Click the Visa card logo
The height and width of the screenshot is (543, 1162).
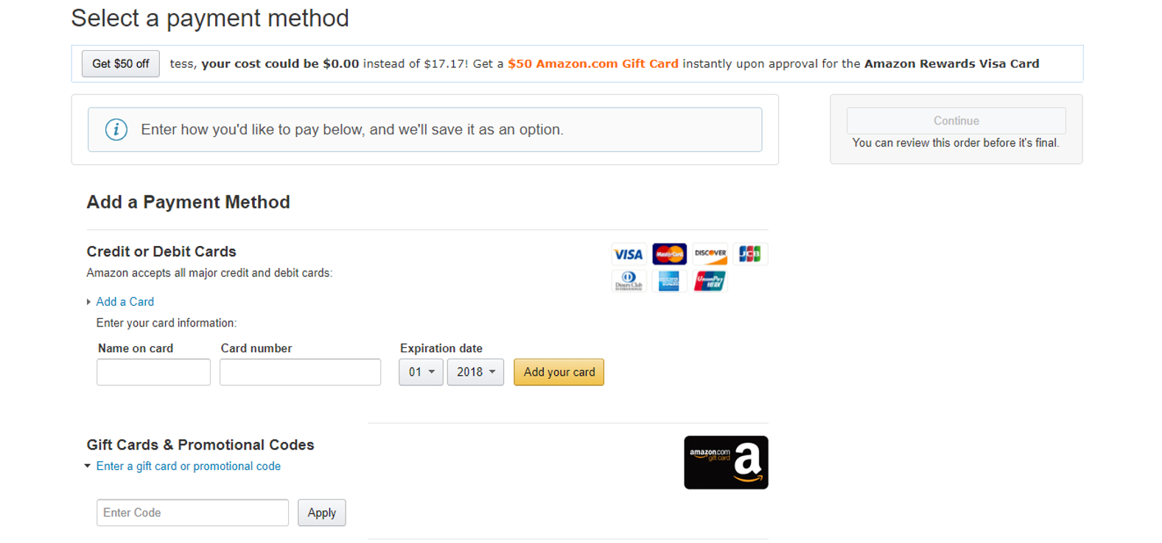click(x=629, y=254)
